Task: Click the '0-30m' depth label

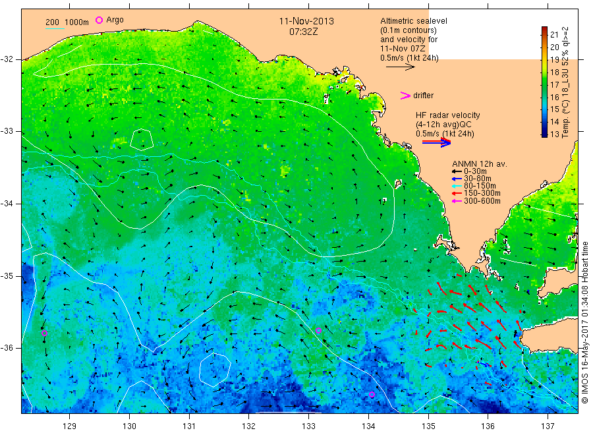Action: (x=475, y=172)
